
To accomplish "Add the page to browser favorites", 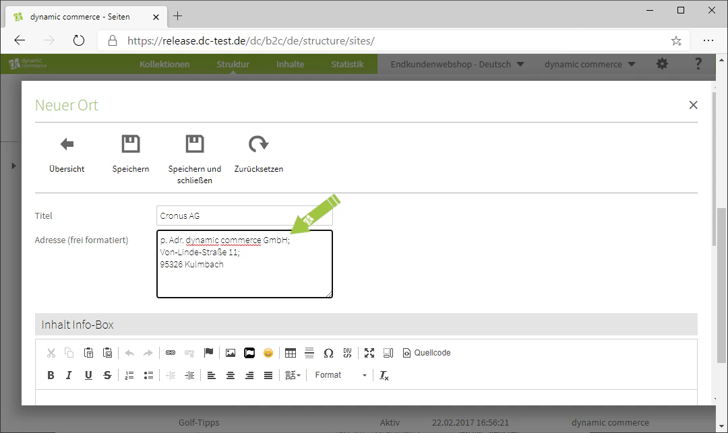I will click(676, 41).
